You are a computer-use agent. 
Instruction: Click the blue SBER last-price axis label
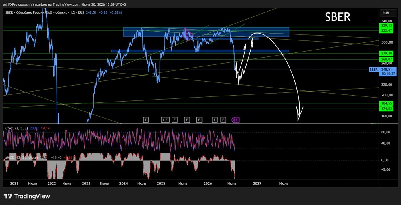(373, 70)
